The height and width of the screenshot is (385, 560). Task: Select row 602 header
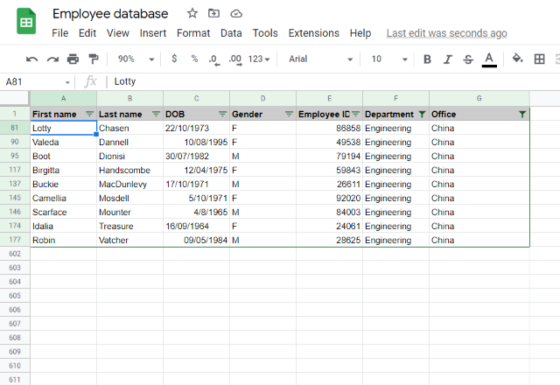15,254
